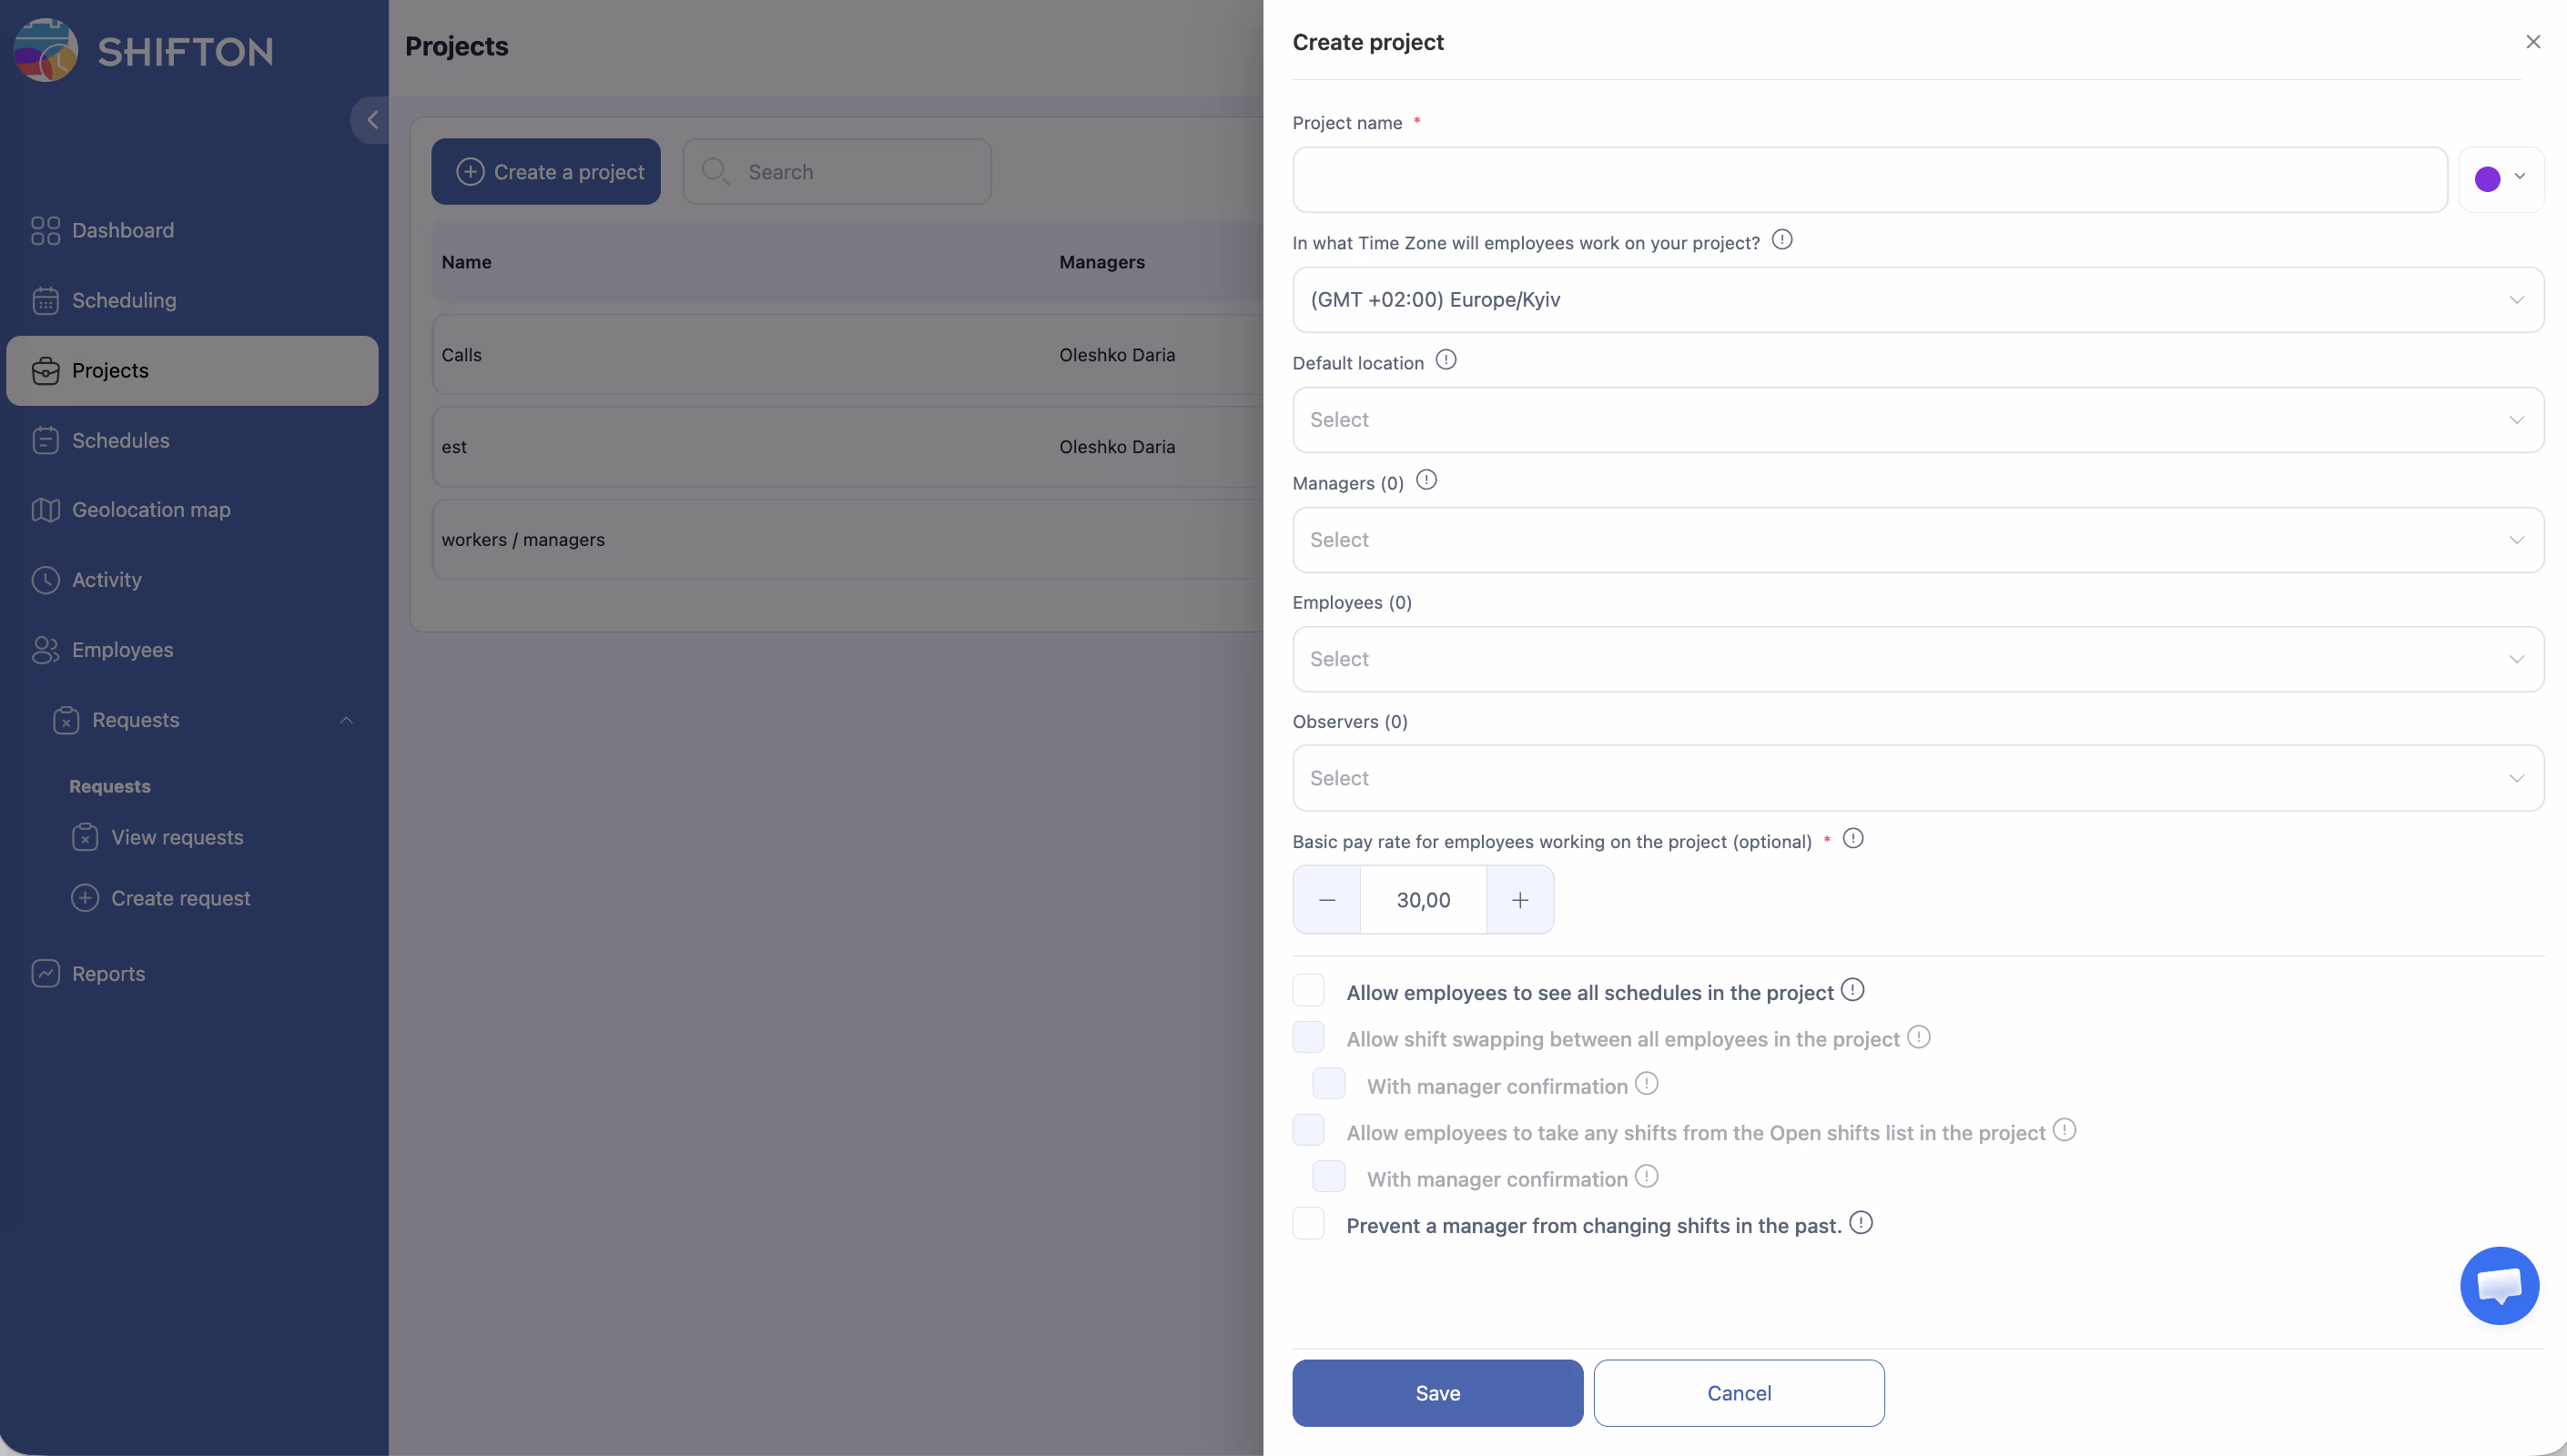Viewport: 2567px width, 1456px height.
Task: Open the Time Zone dropdown
Action: coord(1917,300)
